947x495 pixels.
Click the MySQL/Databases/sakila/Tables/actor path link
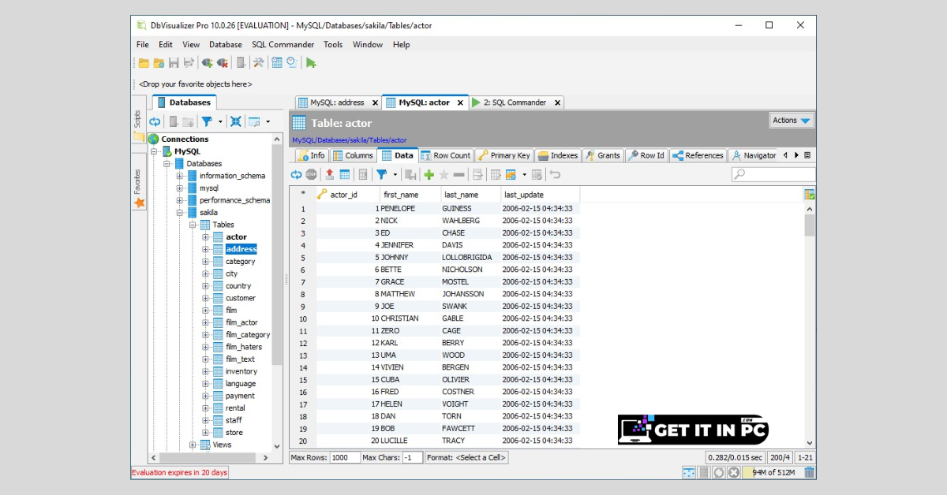click(349, 140)
